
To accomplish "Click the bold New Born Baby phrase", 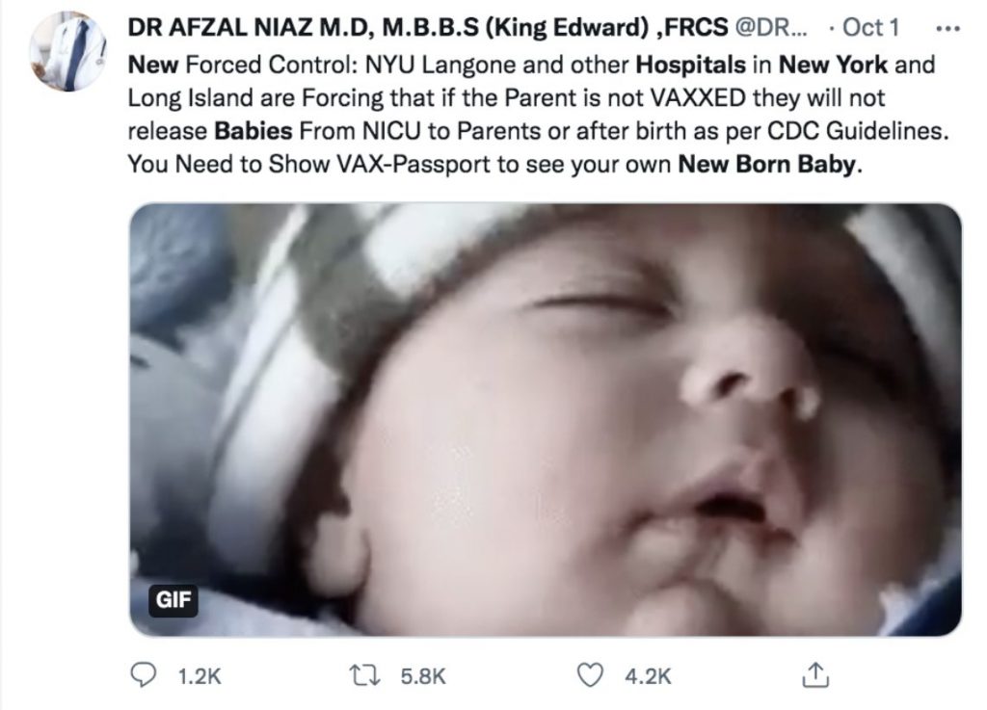I will pyautogui.click(x=766, y=164).
